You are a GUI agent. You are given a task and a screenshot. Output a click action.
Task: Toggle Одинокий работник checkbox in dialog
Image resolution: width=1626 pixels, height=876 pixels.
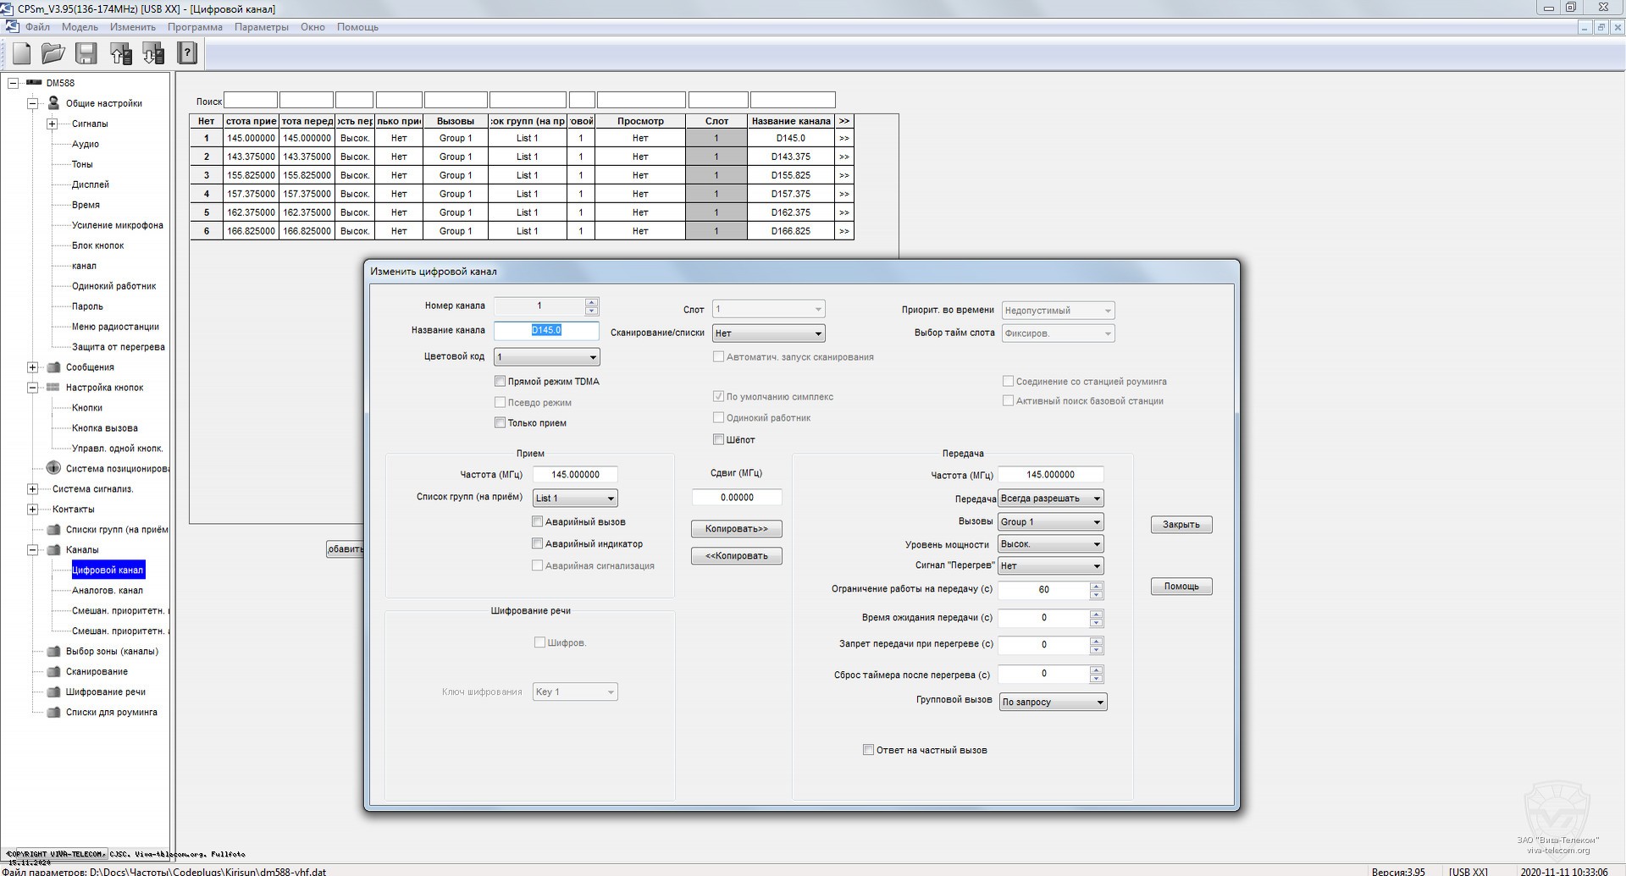pyautogui.click(x=718, y=418)
